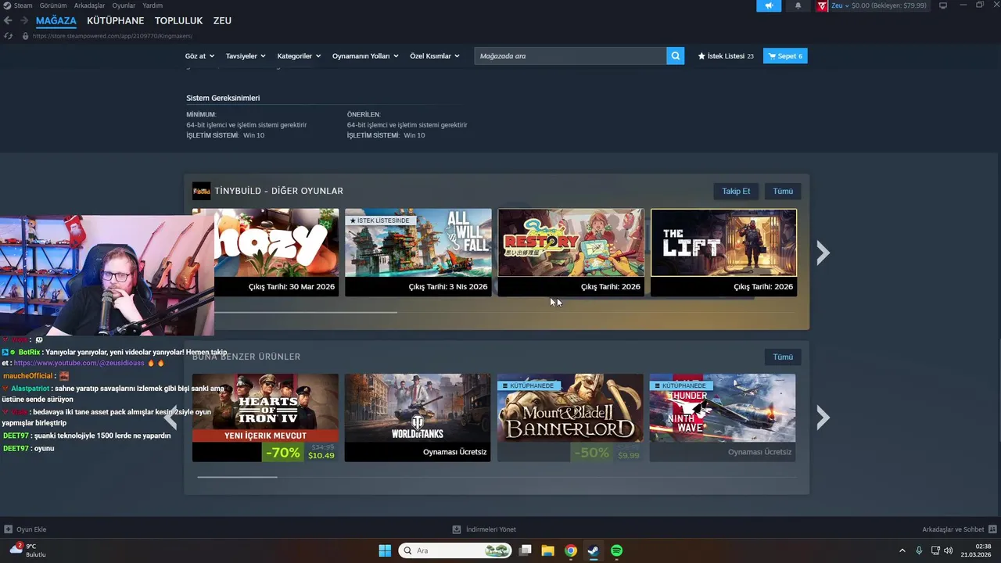Open the Sepet shopping cart
The width and height of the screenshot is (1001, 563).
[x=785, y=56]
